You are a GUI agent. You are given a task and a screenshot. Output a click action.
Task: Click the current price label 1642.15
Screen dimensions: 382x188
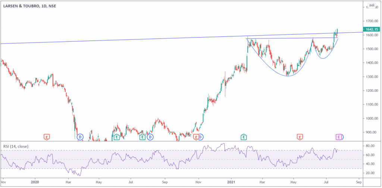point(371,29)
